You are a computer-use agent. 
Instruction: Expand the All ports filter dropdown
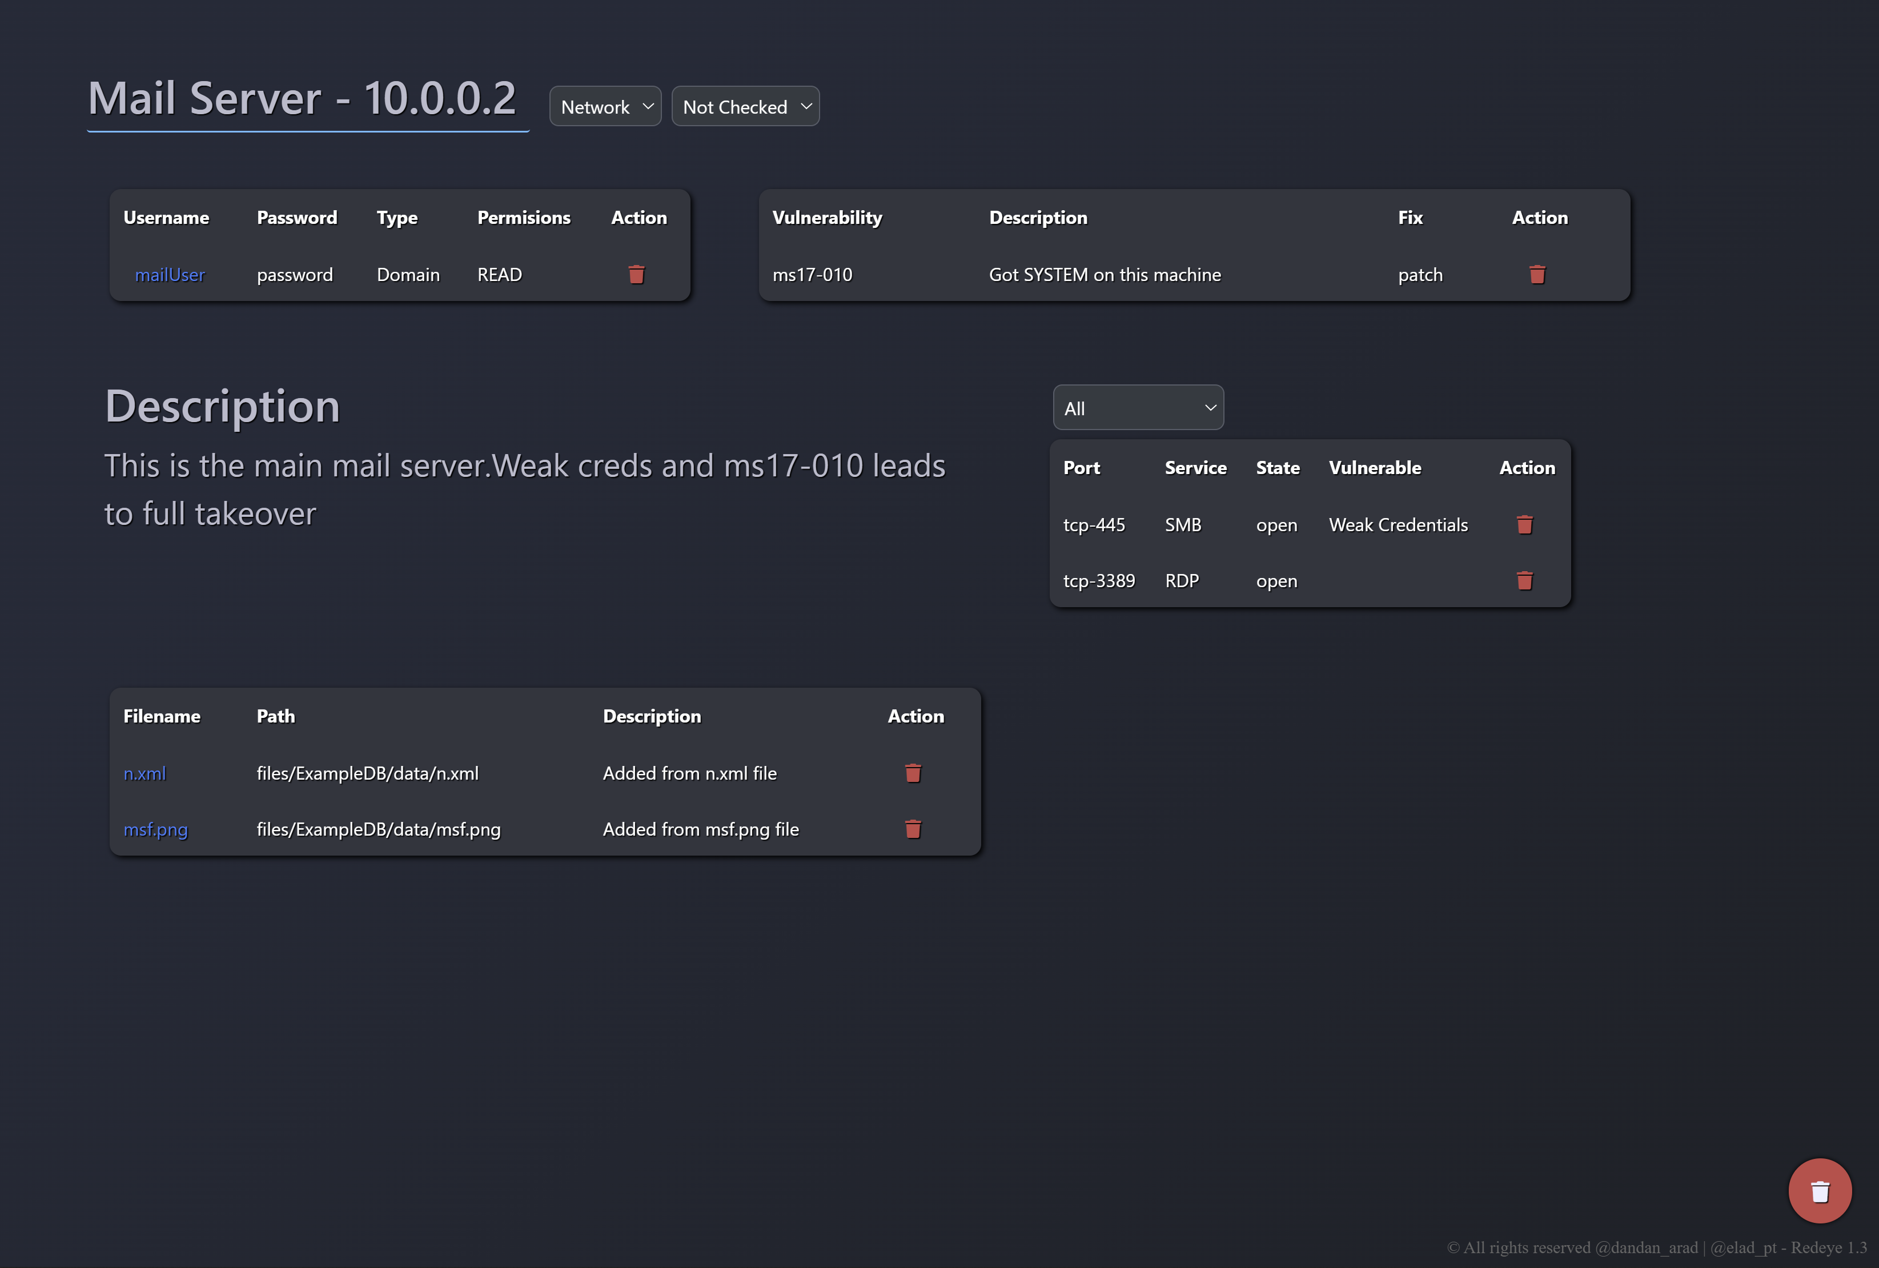click(1138, 408)
